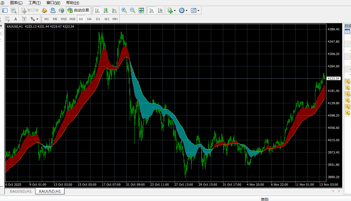Image resolution: width=351 pixels, height=201 pixels.
Task: Click the 13 Nov 03:00 time label
Action: 329,184
